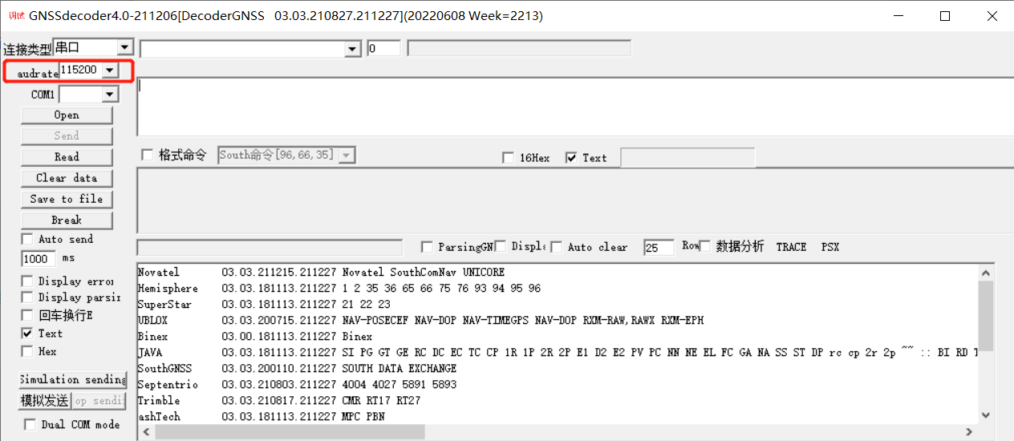Toggle the Display checkbox near Auto clear

coord(501,246)
